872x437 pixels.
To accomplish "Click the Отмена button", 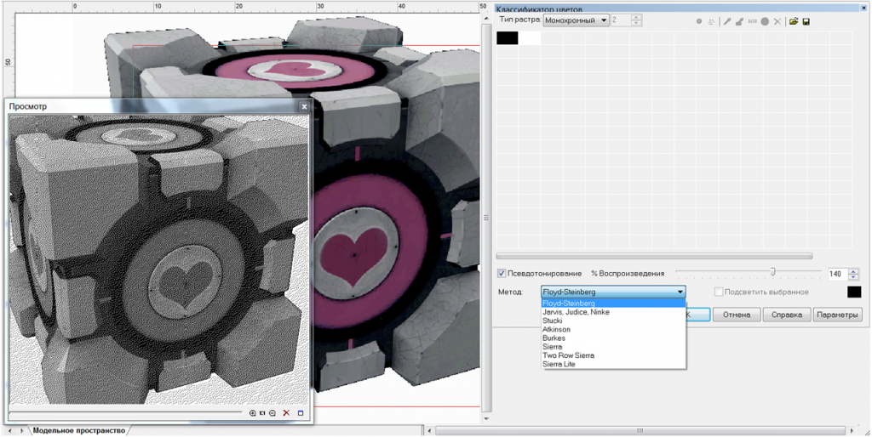I will tap(737, 315).
